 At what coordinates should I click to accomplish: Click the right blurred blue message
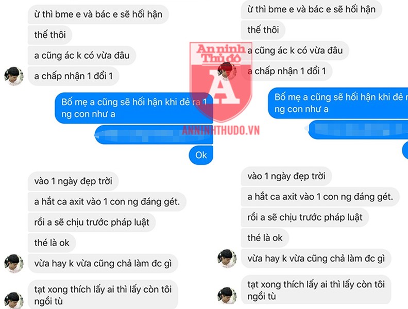coord(358,130)
